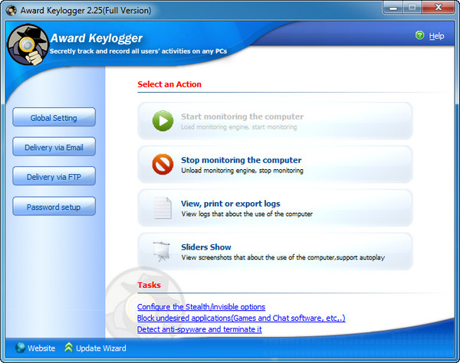Viewport: 460px width, 363px height.
Task: Configure the Stealth/invisible options
Action: pyautogui.click(x=201, y=306)
